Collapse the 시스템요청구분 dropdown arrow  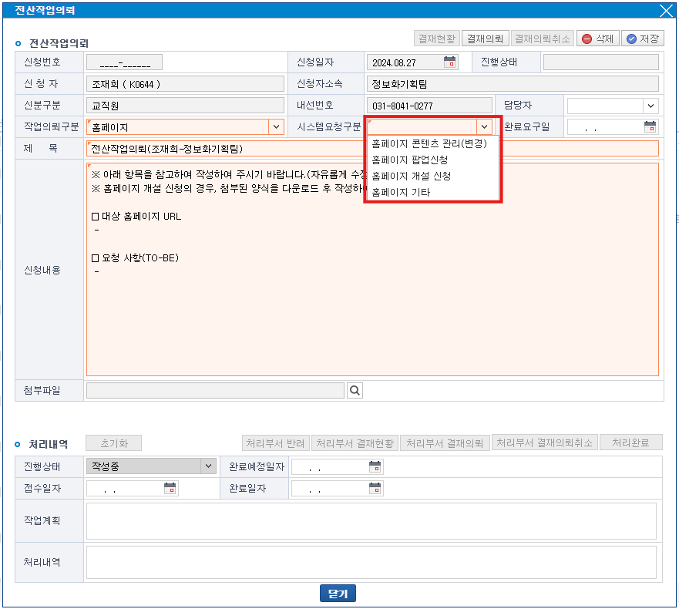(x=484, y=127)
